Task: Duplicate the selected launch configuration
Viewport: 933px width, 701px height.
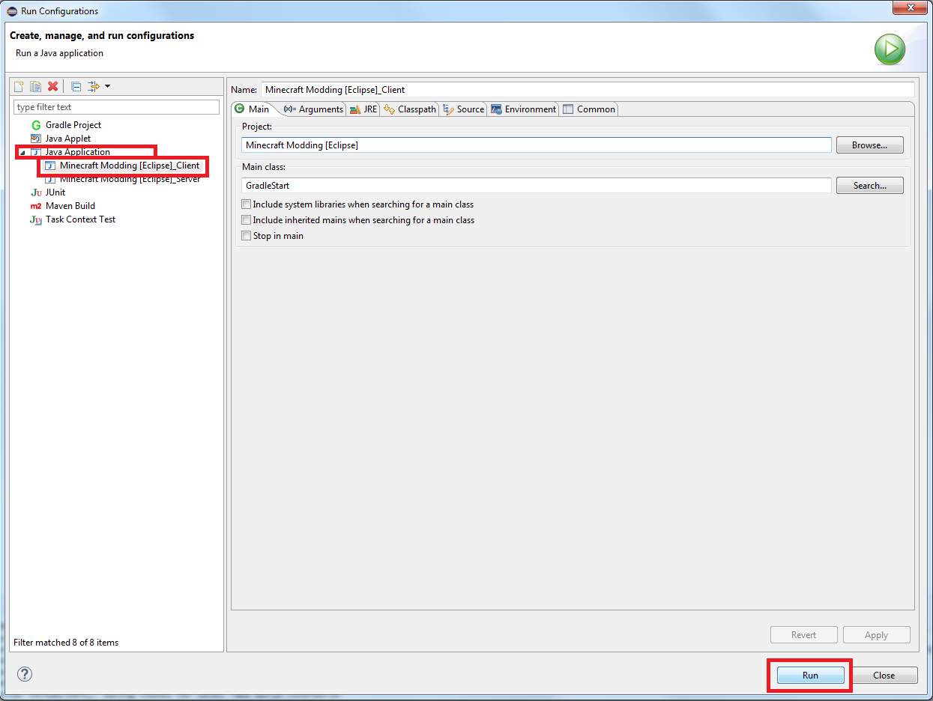Action: [35, 86]
